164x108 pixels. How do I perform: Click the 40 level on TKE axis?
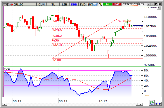point(146,81)
